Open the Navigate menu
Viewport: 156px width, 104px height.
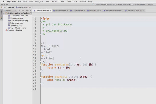click(39, 1)
